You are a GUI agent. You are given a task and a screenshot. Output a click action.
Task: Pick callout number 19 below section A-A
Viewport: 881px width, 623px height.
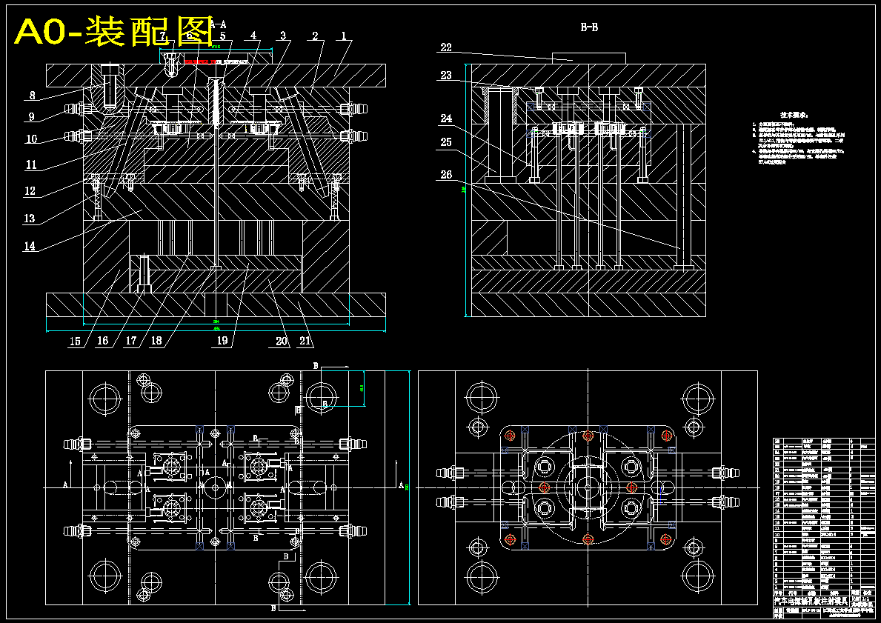(x=222, y=341)
